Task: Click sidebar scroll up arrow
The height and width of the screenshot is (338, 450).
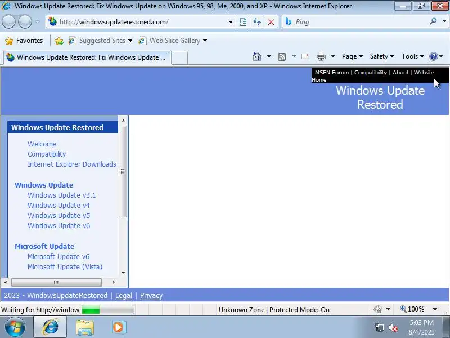Action: pyautogui.click(x=123, y=121)
